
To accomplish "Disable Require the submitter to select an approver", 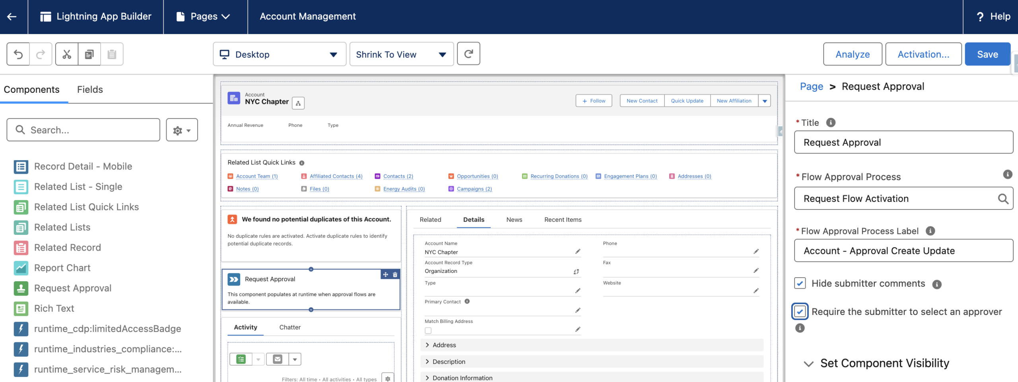I will 800,312.
